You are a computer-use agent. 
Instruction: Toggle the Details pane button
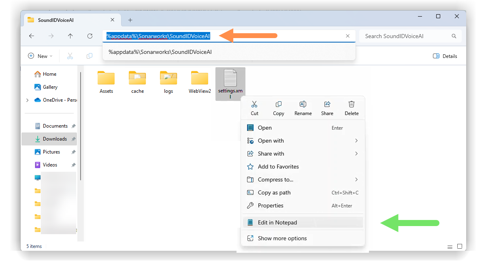pyautogui.click(x=445, y=56)
